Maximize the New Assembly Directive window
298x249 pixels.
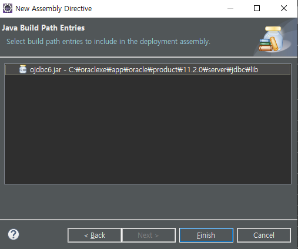[257, 8]
